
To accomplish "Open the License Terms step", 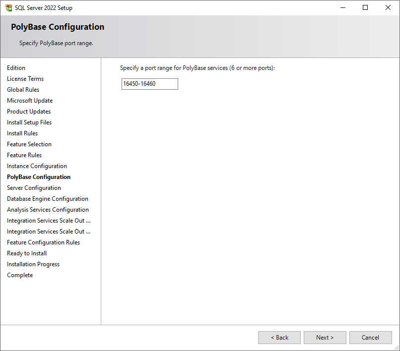I will [25, 78].
